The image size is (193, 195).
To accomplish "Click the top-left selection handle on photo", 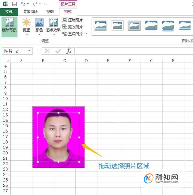I will (x=38, y=113).
